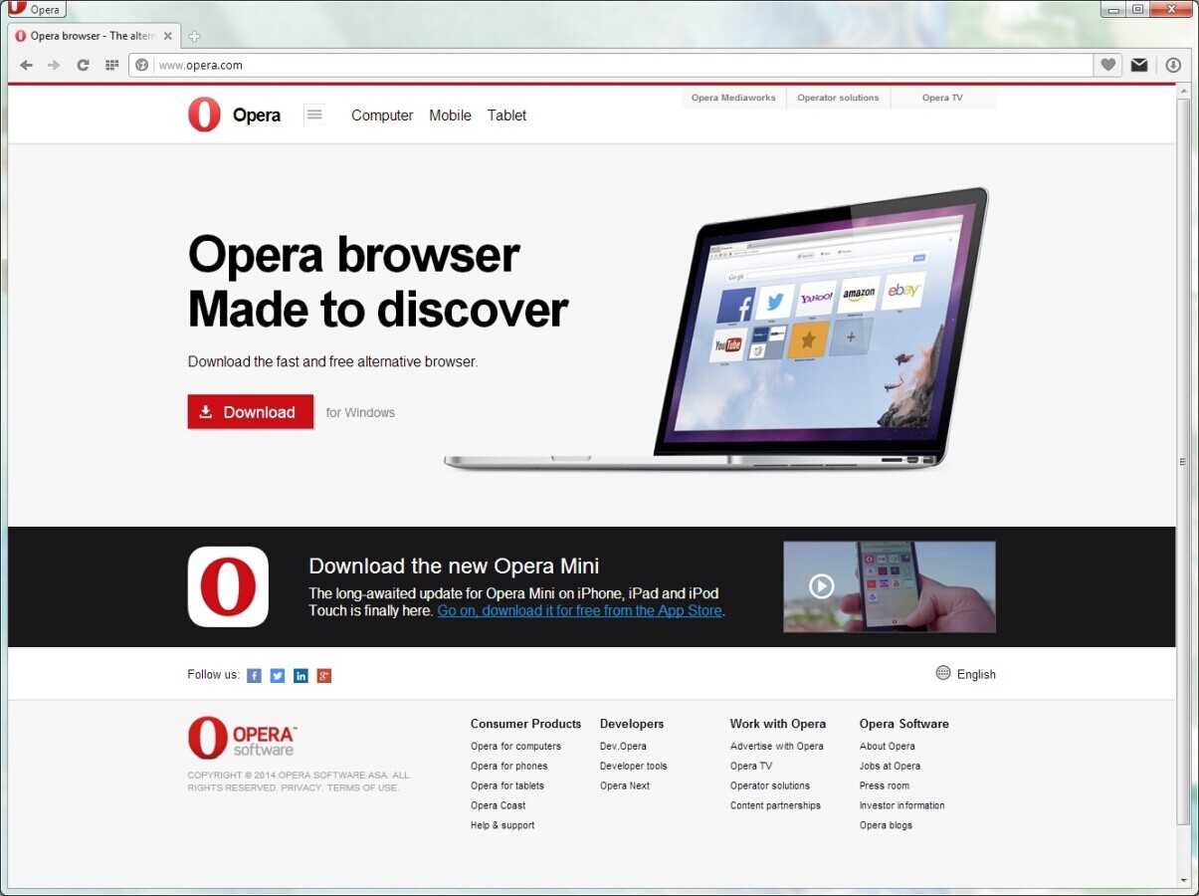
Task: Reload the current page
Action: click(x=83, y=65)
